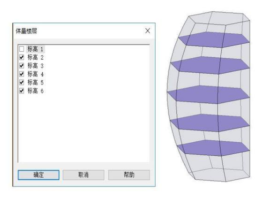Close the 体量楼层 dialog

(148, 31)
